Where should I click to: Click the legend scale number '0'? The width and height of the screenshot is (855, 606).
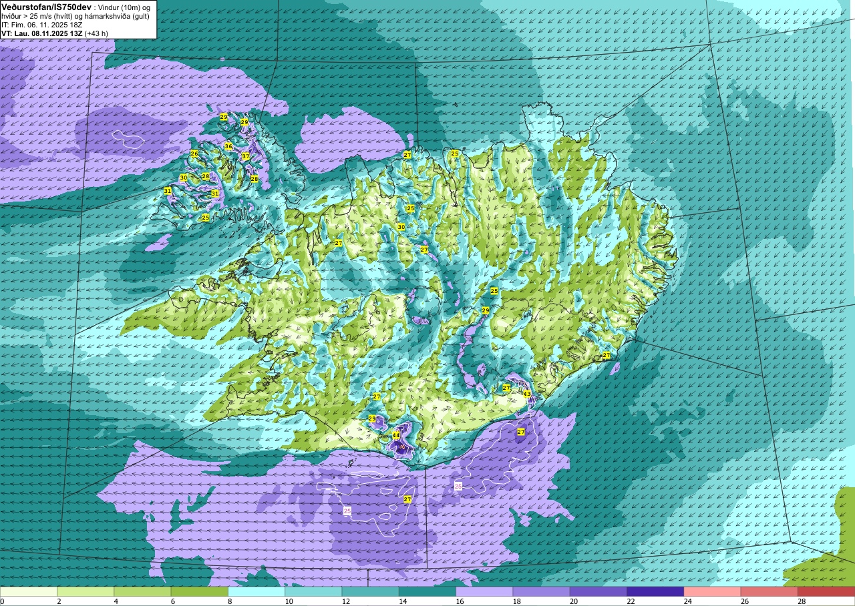click(x=2, y=601)
